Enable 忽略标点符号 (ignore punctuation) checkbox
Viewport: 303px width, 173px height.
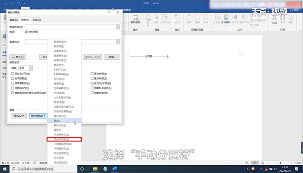coord(92,88)
